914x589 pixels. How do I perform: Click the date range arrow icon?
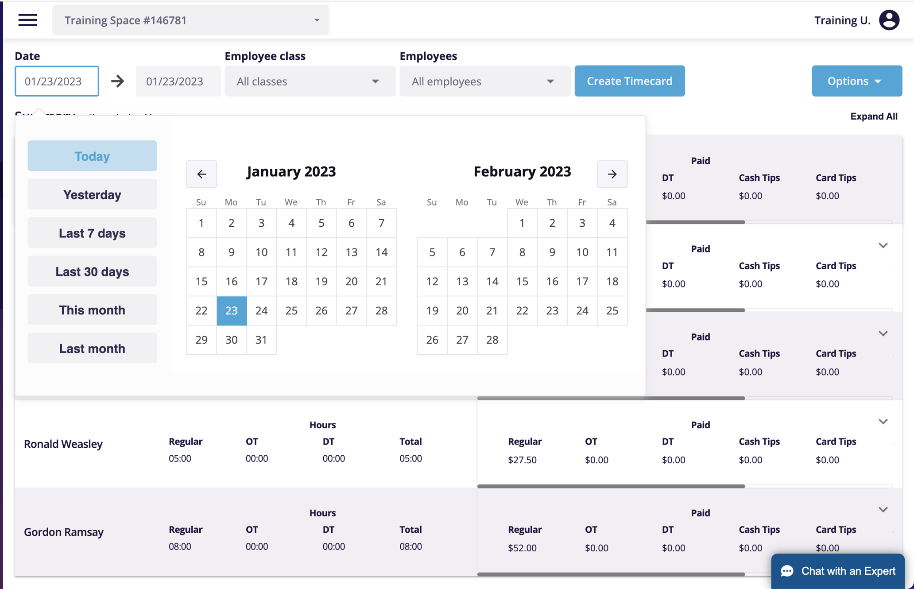pos(117,81)
